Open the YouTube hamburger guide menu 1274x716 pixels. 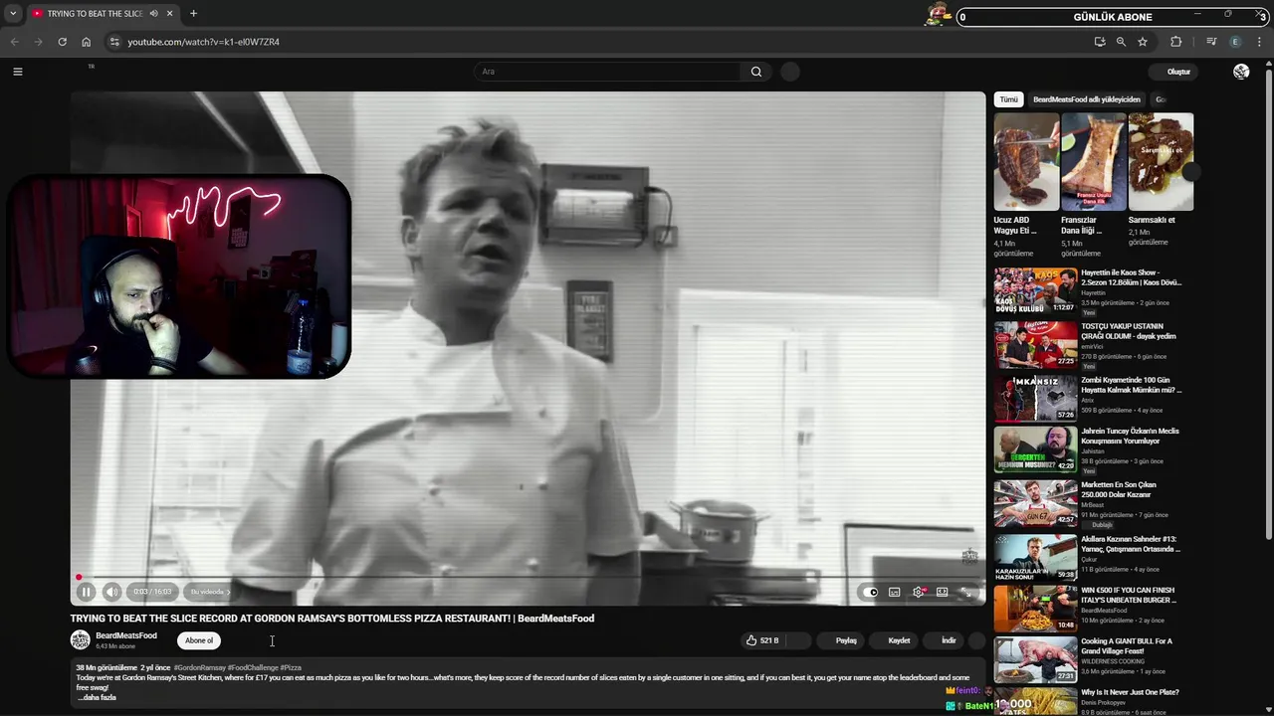click(x=17, y=72)
